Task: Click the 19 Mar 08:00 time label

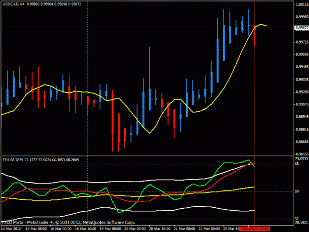Action: pos(110,229)
